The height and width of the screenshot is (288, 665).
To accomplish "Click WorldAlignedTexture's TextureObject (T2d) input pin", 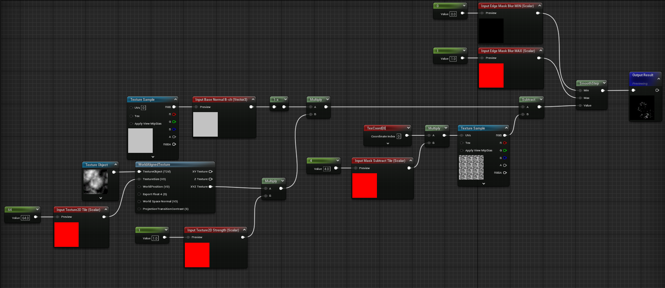I will click(139, 172).
